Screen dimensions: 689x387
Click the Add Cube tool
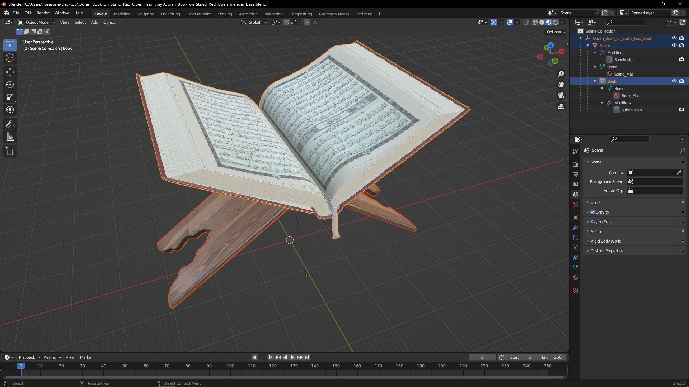10,151
